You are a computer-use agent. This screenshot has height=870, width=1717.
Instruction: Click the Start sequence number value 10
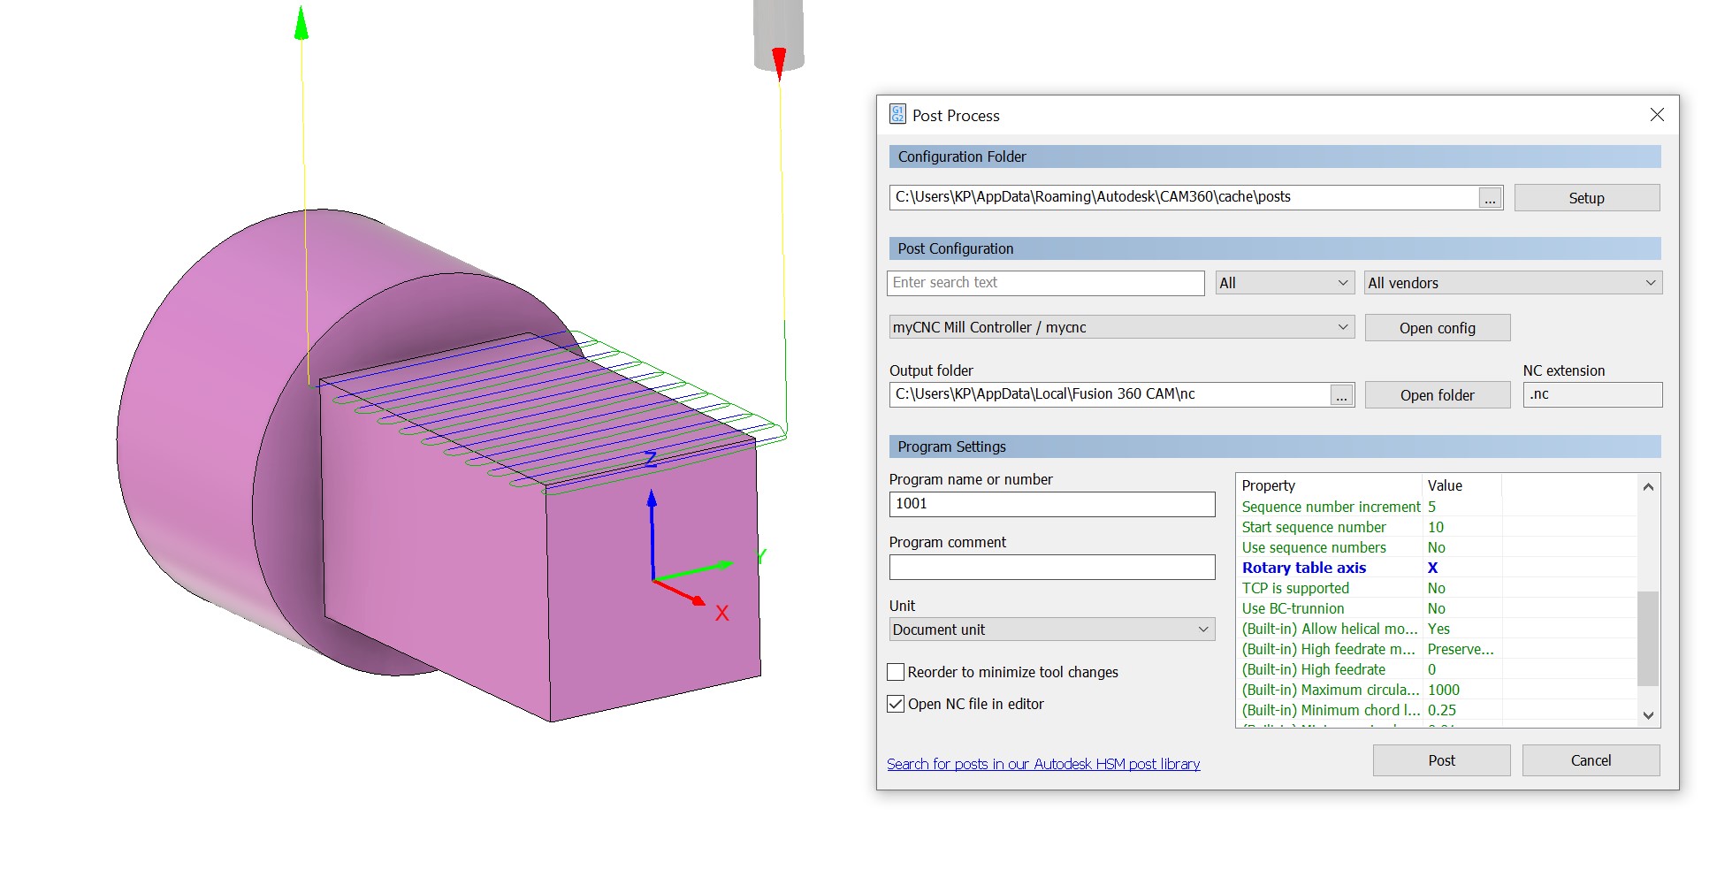(x=1436, y=527)
